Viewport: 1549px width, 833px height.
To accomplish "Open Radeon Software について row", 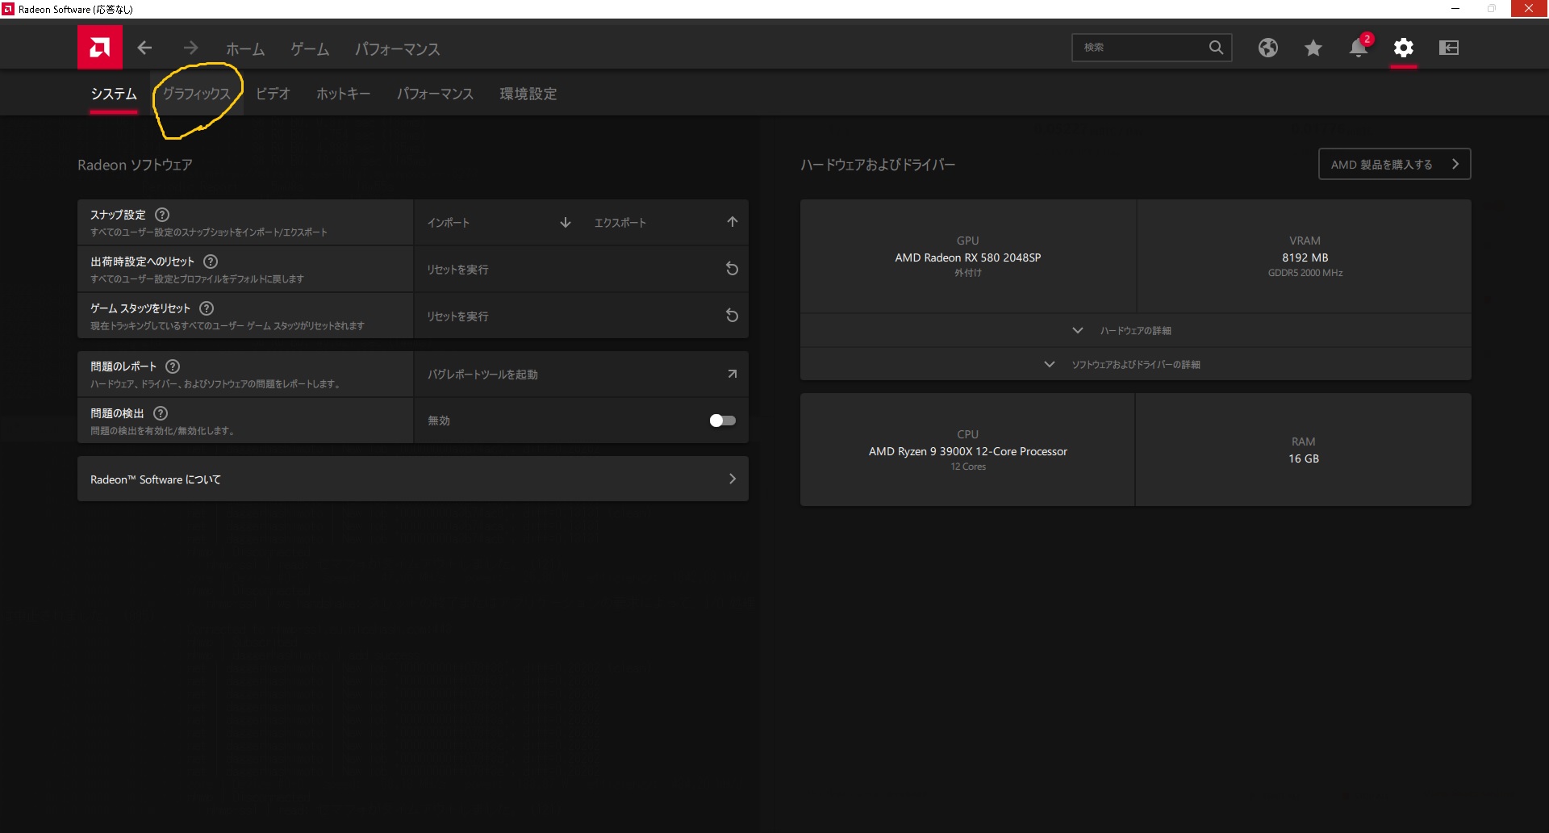I will tap(413, 479).
